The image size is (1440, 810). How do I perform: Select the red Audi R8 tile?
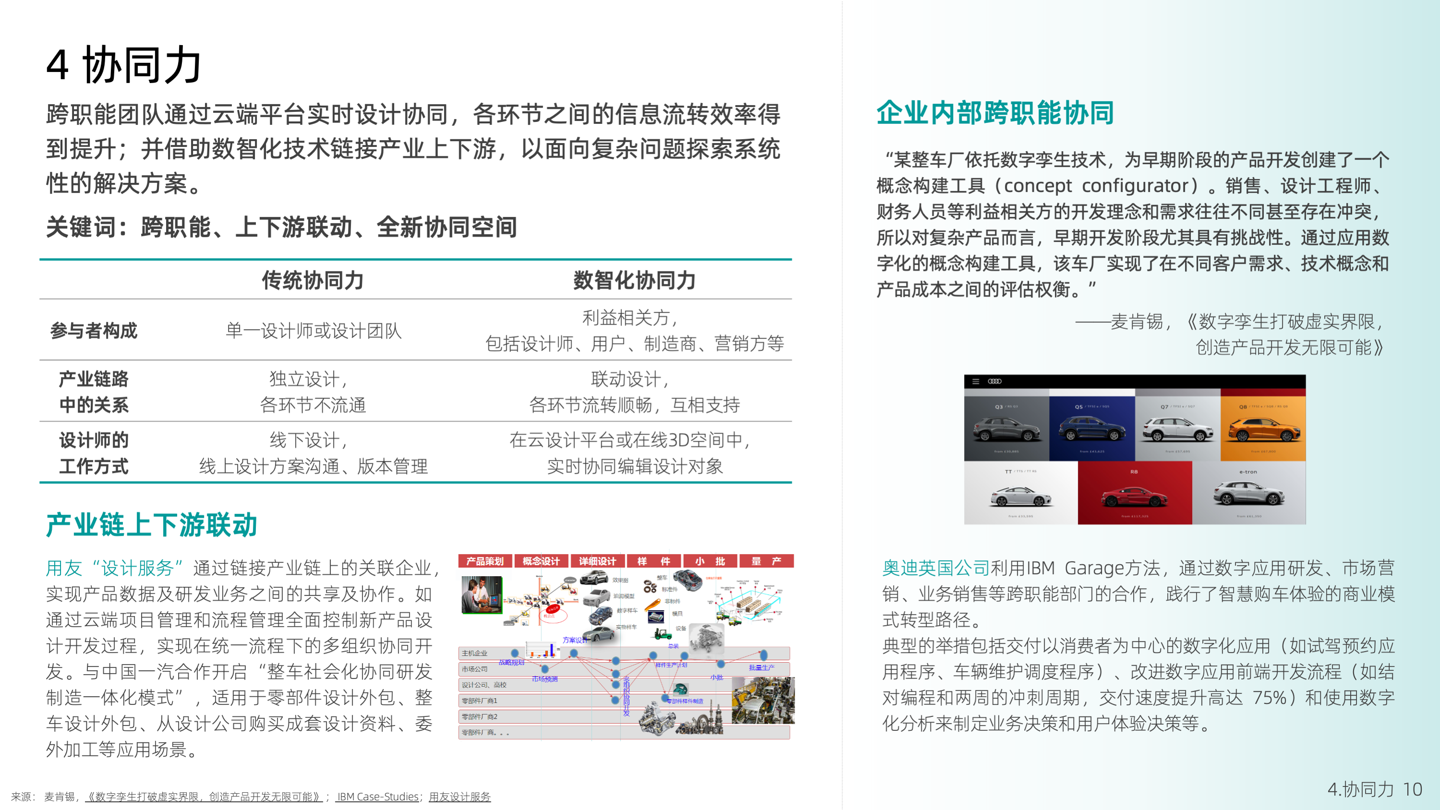coord(1135,493)
